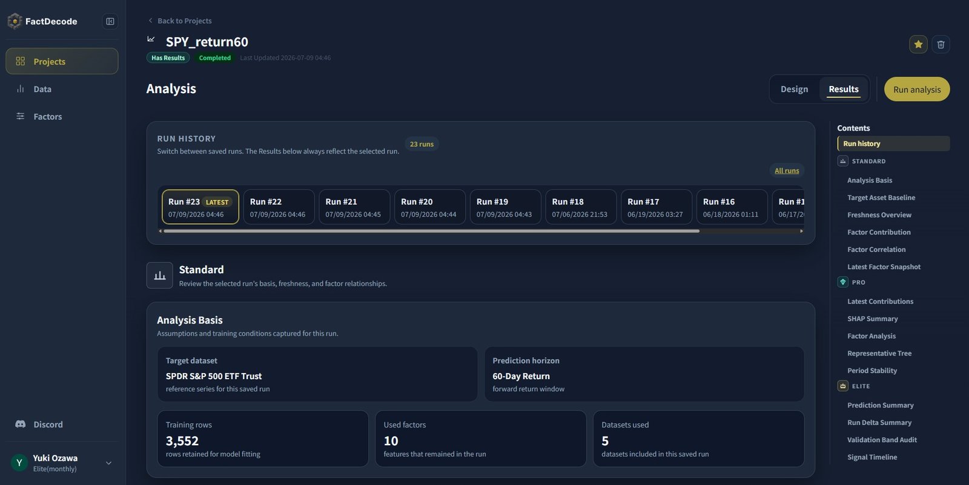The width and height of the screenshot is (969, 485).
Task: Jump to Analysis Basis in Contents
Action: click(x=870, y=180)
